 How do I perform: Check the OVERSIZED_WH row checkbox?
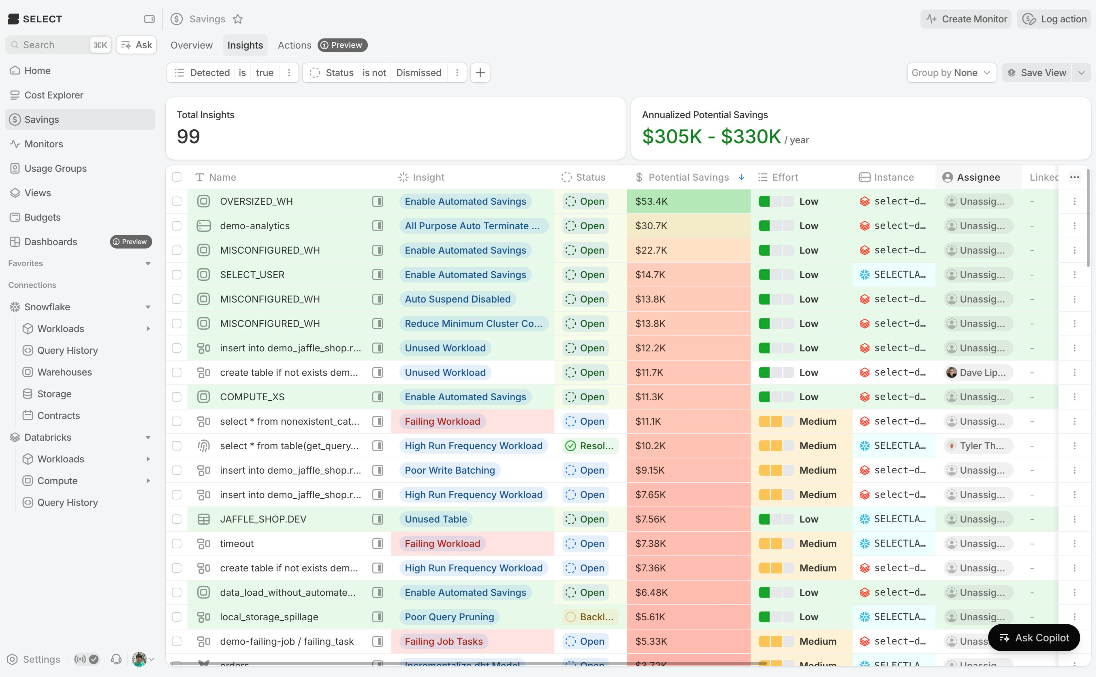(177, 202)
